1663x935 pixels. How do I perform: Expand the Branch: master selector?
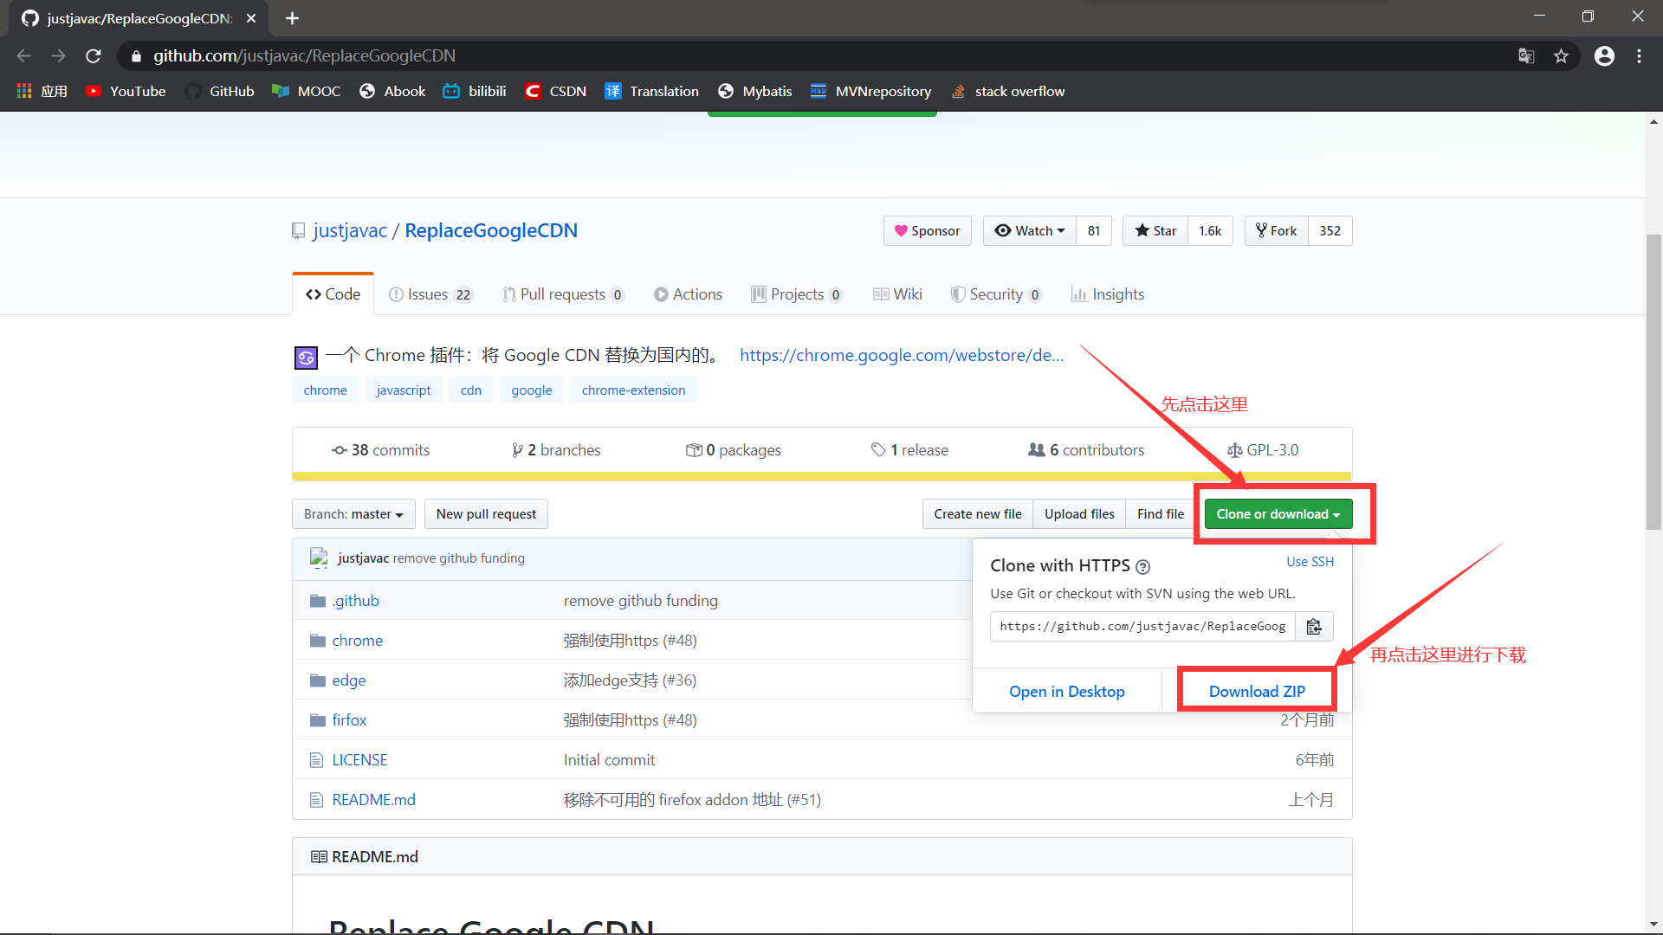click(x=353, y=514)
